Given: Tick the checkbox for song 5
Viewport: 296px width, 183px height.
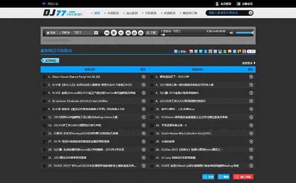Looking at the screenshot, I should point(44,93).
